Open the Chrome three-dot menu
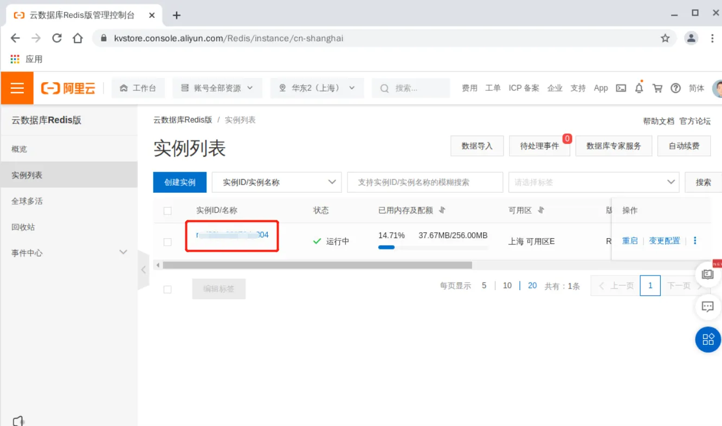722x426 pixels. [x=712, y=38]
